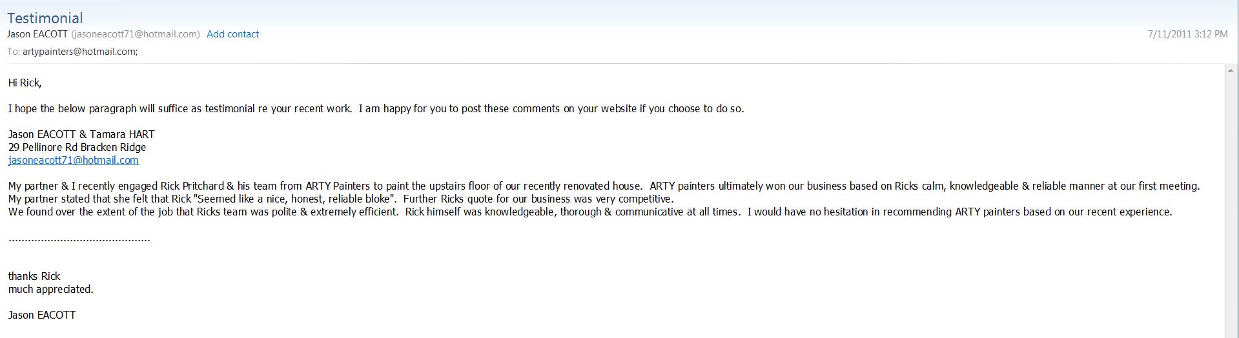
Task: Click the "To:" label in header
Action: pos(14,52)
